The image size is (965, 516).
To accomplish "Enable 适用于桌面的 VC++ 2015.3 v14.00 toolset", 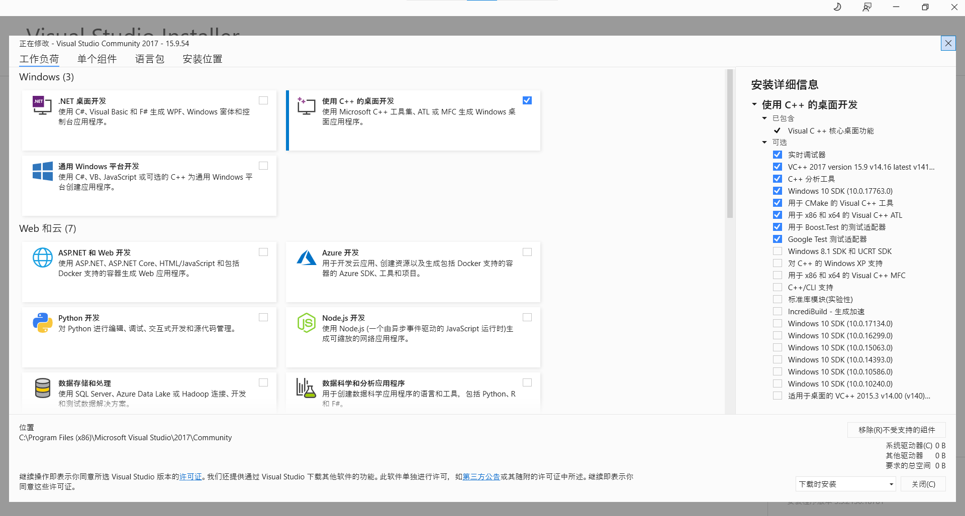I will pos(778,396).
